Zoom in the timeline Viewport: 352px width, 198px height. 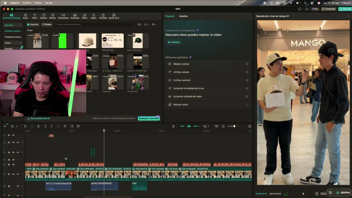pos(250,126)
